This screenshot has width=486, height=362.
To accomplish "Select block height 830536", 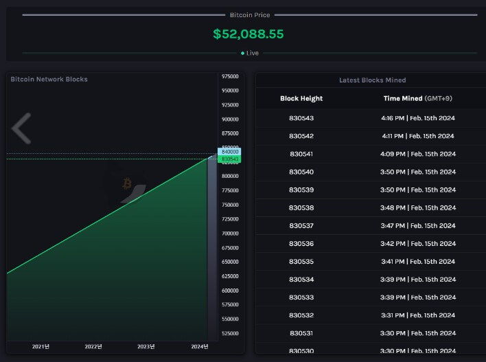I will tap(301, 243).
